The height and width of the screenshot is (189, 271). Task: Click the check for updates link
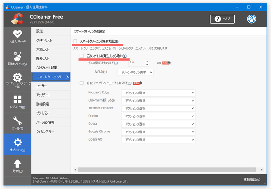(252, 179)
